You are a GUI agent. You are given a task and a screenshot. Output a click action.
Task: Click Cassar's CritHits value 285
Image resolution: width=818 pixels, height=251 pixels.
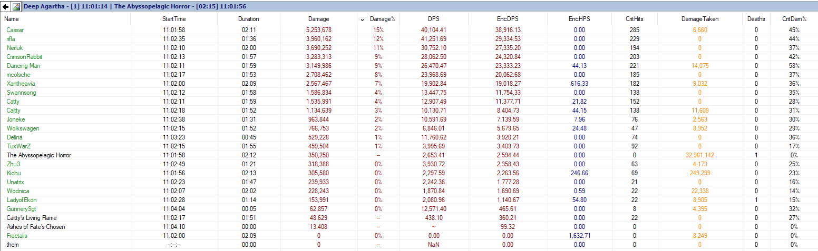point(635,30)
